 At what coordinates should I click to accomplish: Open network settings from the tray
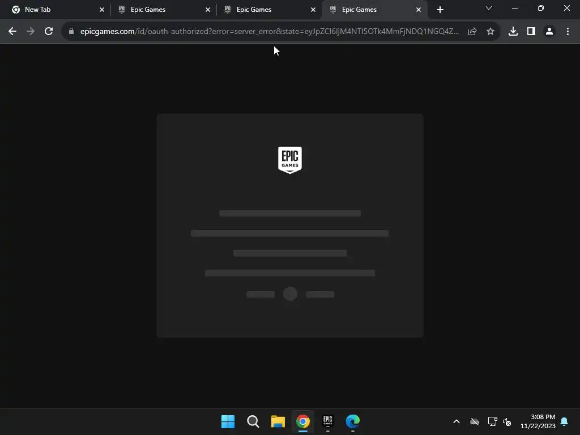(492, 421)
